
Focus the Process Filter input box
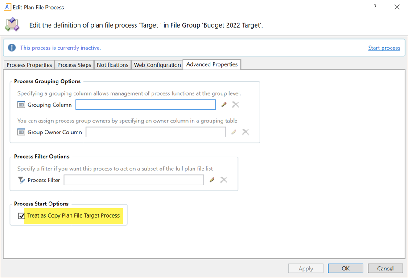(x=134, y=180)
